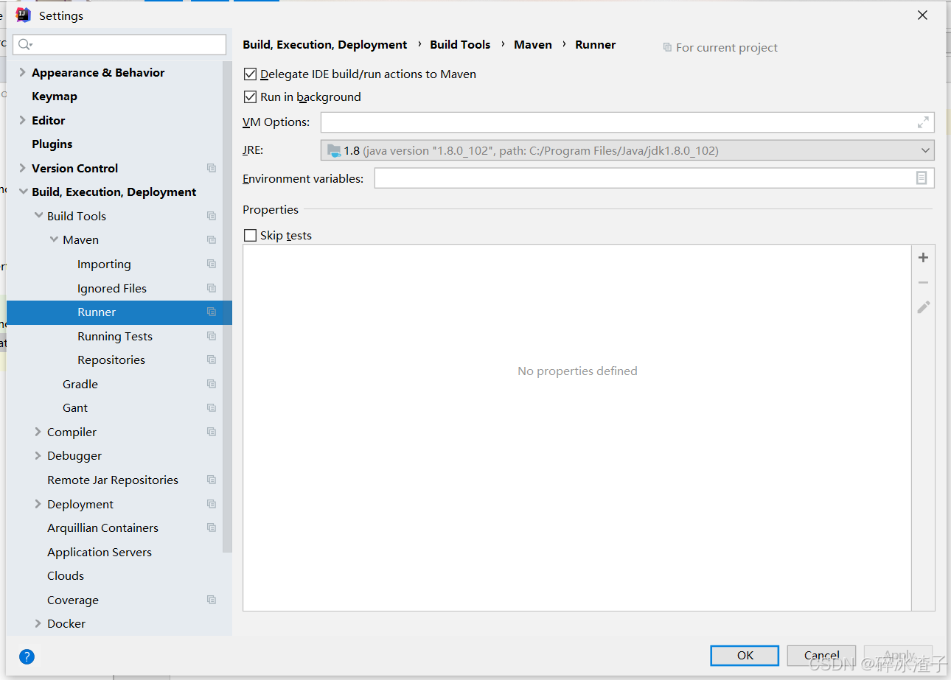The image size is (951, 680).
Task: Select Clouds in settings tree
Action: click(66, 576)
